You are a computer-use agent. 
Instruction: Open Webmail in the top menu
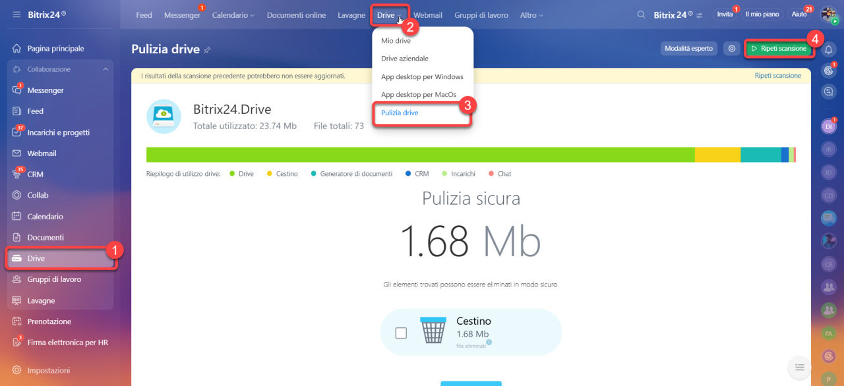[x=428, y=15]
